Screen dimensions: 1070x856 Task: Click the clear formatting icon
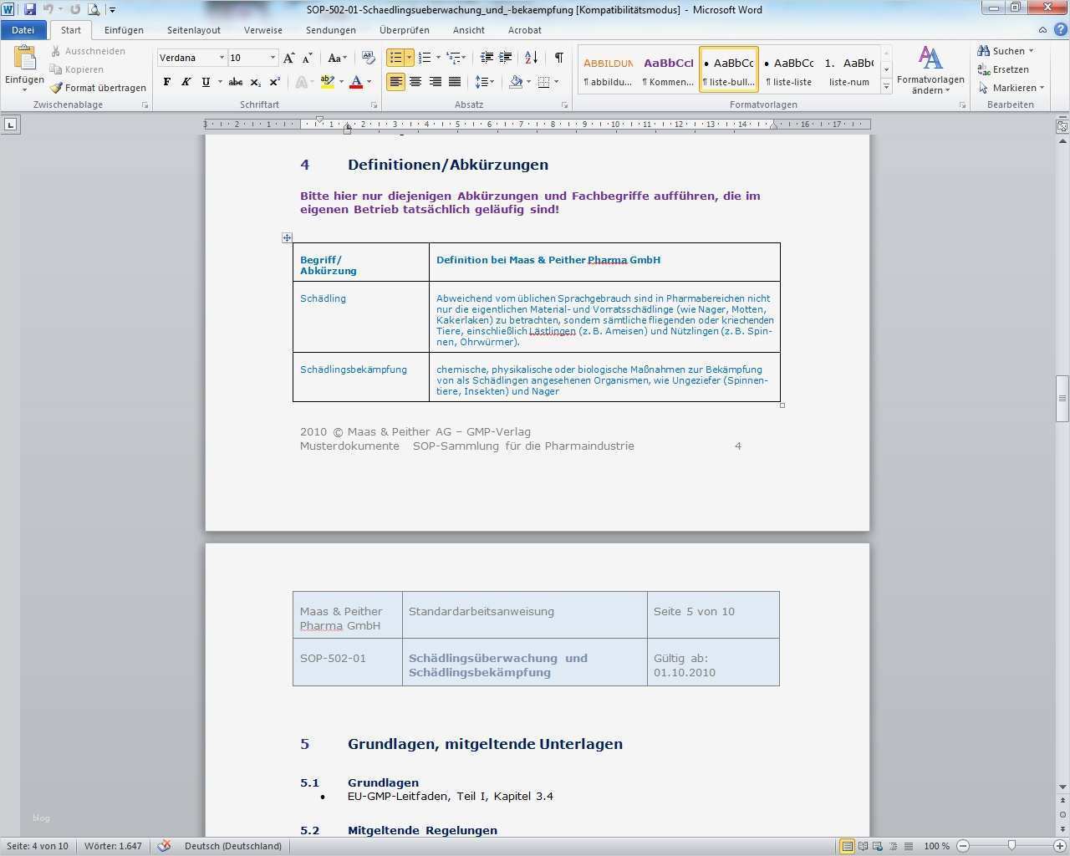click(369, 58)
